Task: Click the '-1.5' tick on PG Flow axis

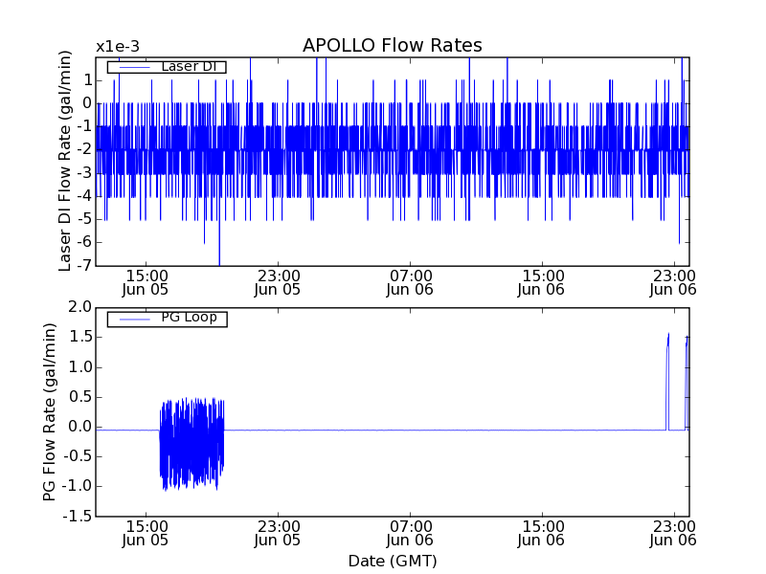Action: coord(77,516)
